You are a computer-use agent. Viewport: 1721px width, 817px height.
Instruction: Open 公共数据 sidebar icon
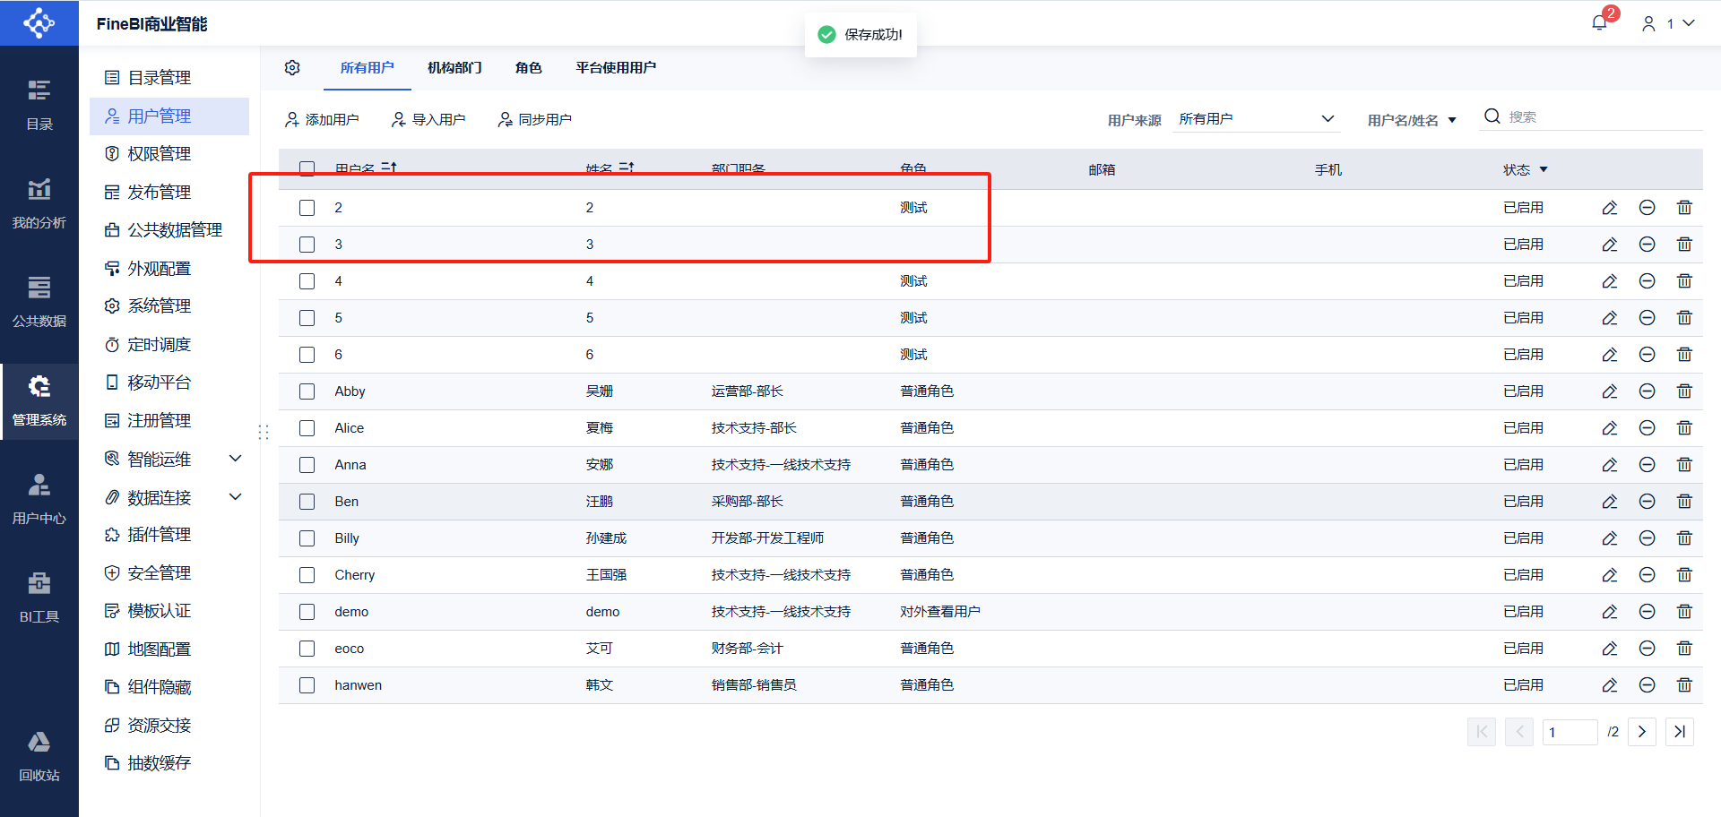39,303
